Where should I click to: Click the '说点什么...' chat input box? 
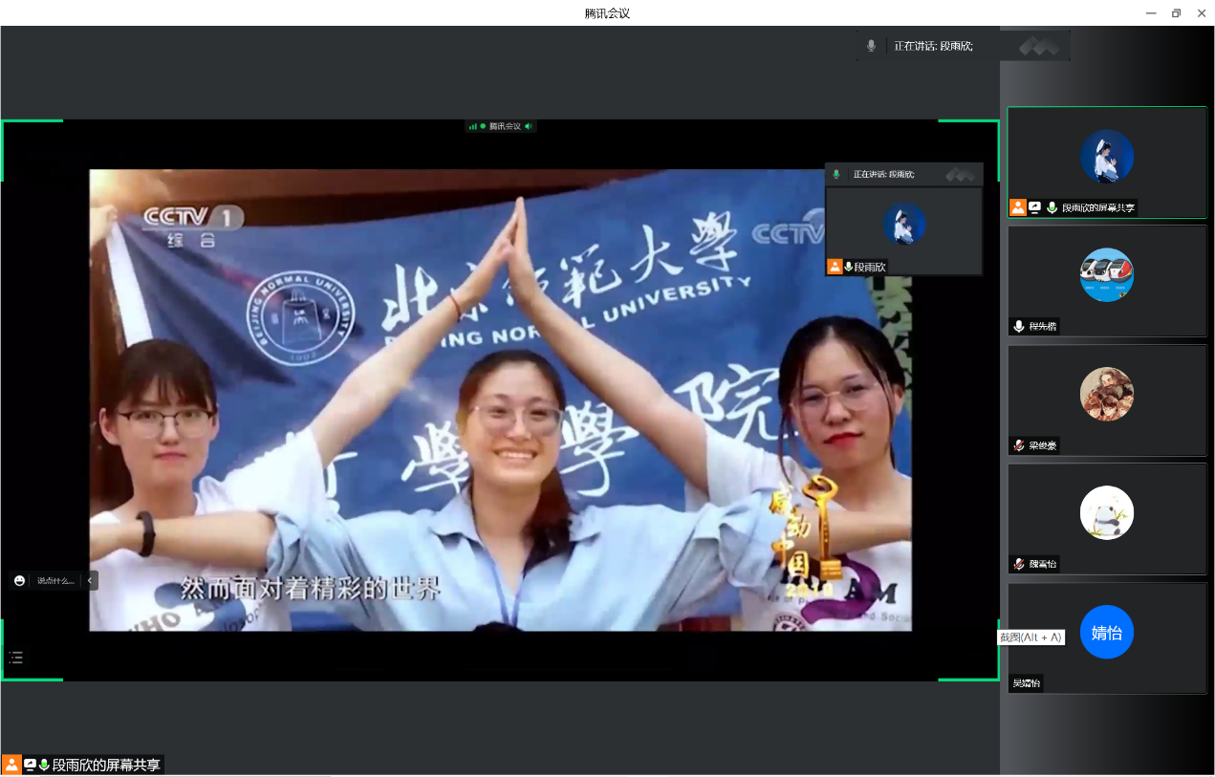pos(55,580)
